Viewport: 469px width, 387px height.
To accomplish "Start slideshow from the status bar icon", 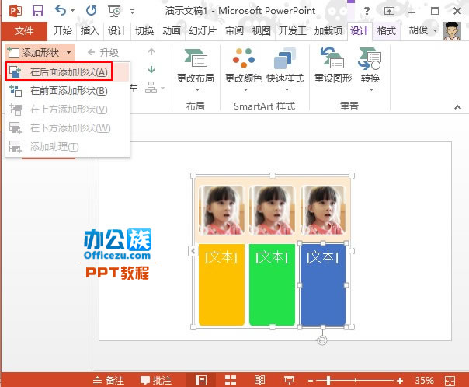I will point(289,380).
